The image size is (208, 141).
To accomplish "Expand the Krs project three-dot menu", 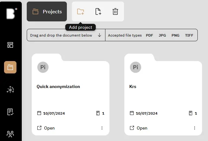I will (195, 128).
